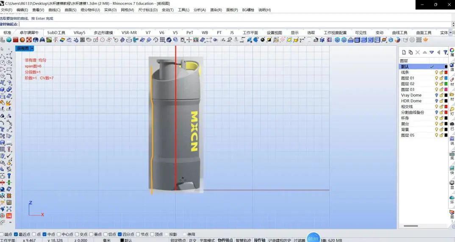Toggle the 智慧轨迹 status bar button
Viewport: 455px width, 242px height.
[243, 240]
